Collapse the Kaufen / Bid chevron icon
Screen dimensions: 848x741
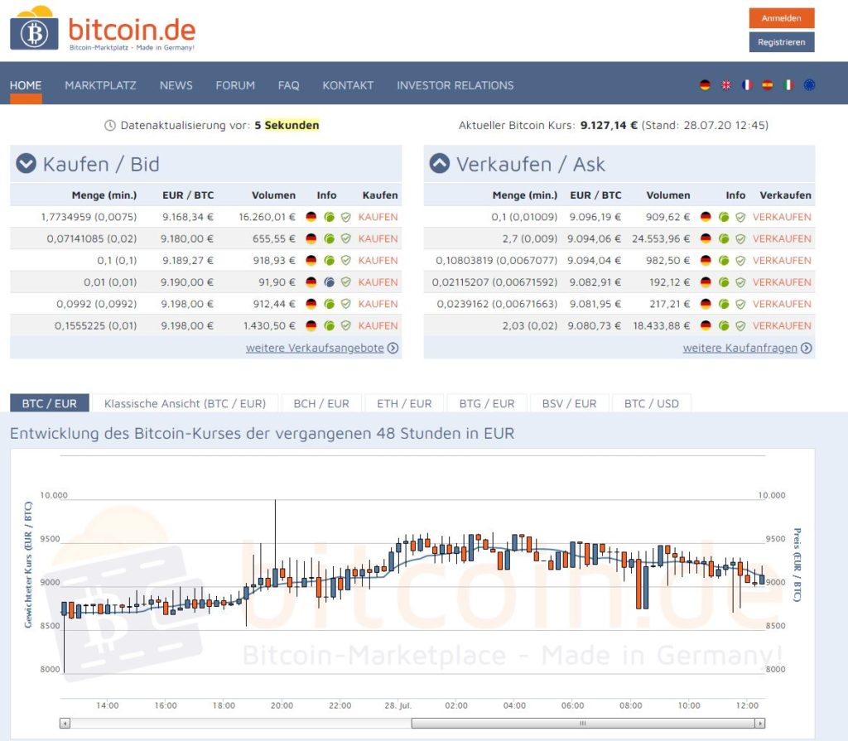26,163
